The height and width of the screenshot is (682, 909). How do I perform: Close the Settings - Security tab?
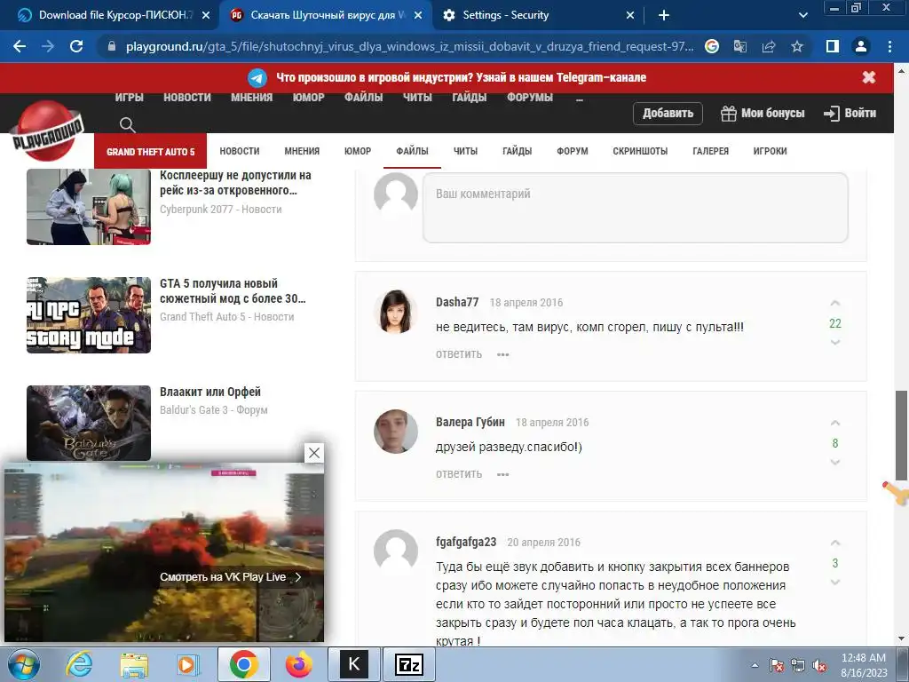click(630, 16)
